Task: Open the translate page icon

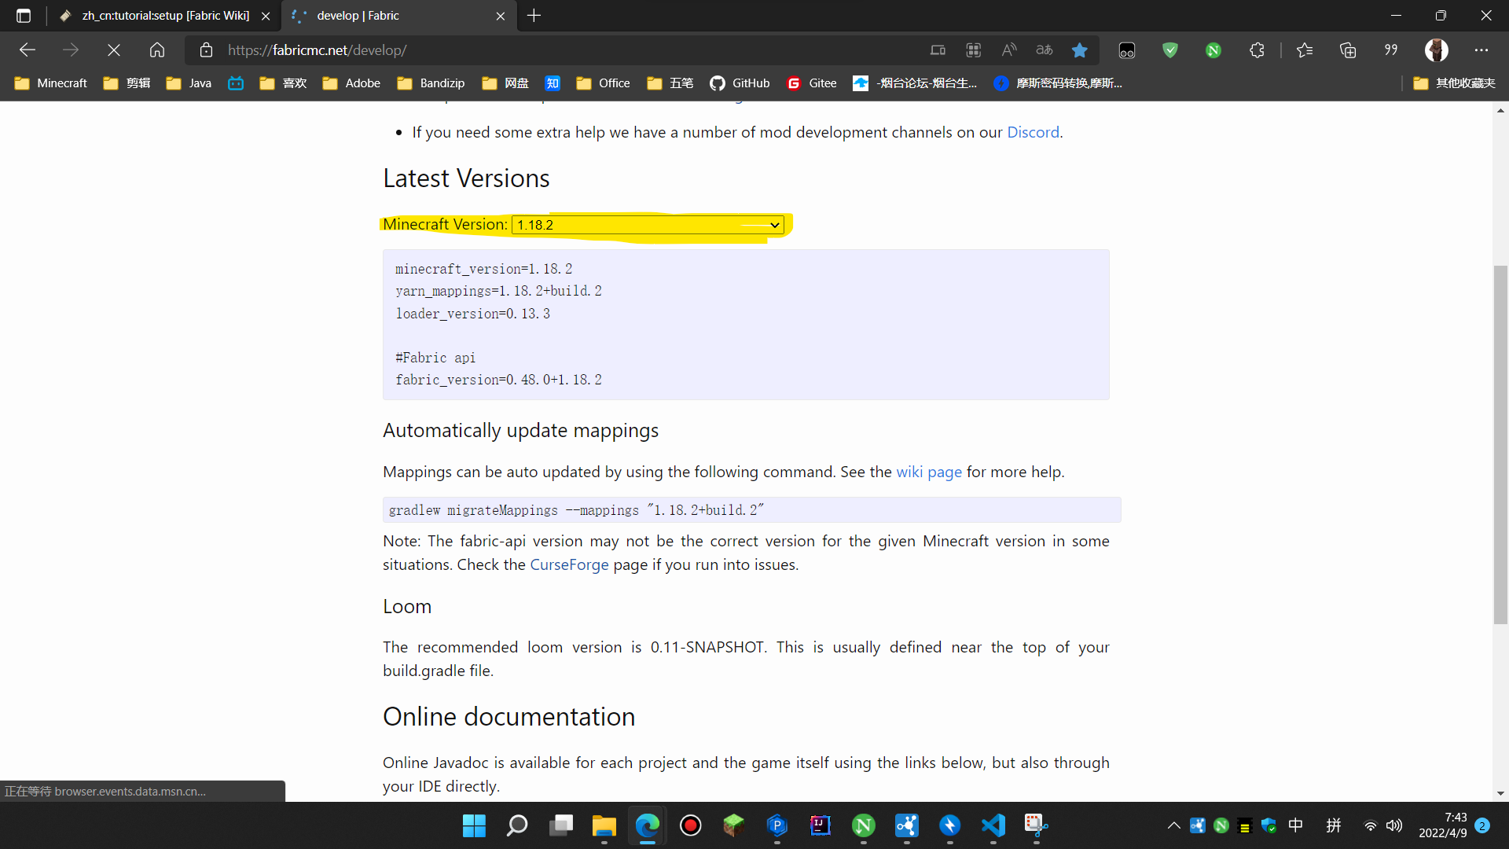Action: pyautogui.click(x=1045, y=50)
